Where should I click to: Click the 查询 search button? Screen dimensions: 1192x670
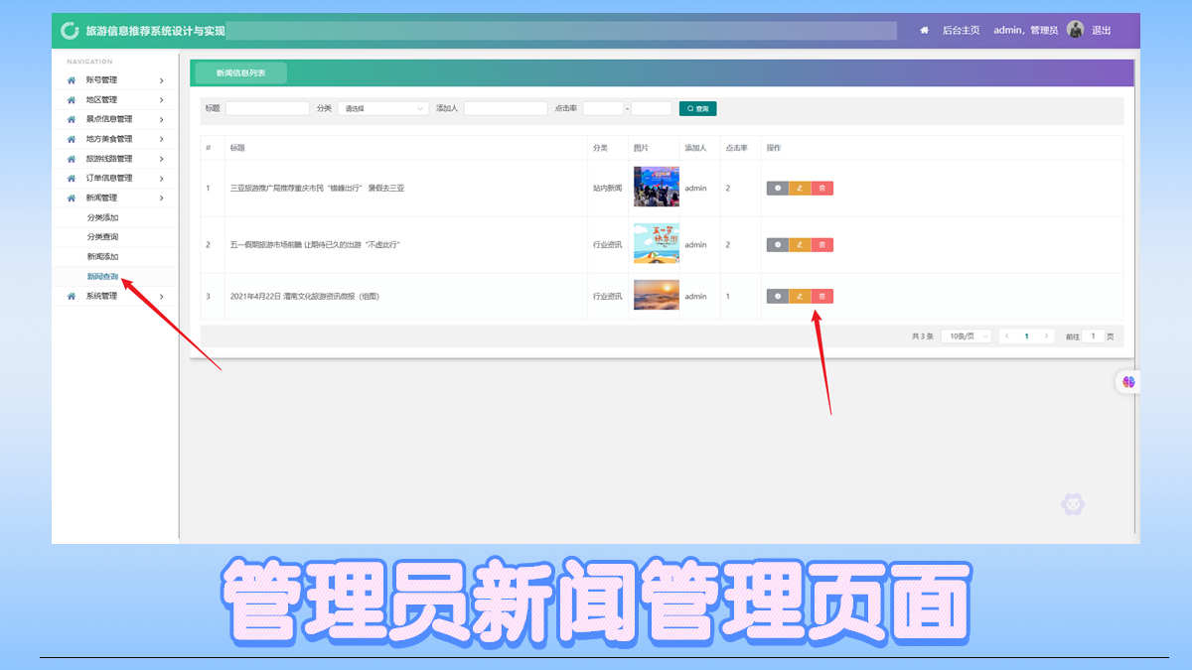(x=698, y=108)
